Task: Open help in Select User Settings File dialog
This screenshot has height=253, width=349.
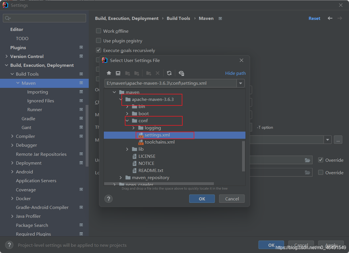Action: pyautogui.click(x=109, y=199)
